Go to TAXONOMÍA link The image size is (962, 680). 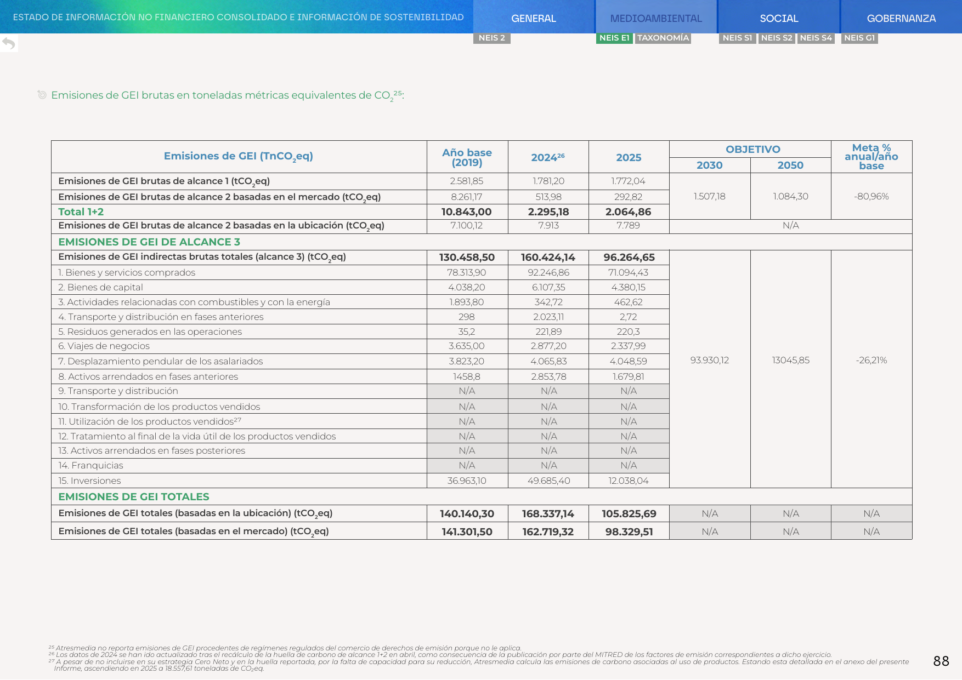(x=663, y=38)
